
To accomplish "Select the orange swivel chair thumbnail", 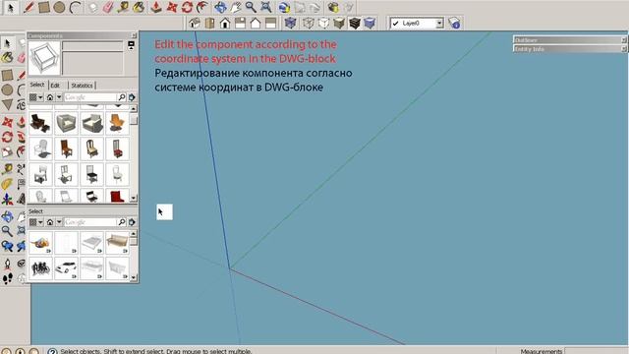I will 117,123.
